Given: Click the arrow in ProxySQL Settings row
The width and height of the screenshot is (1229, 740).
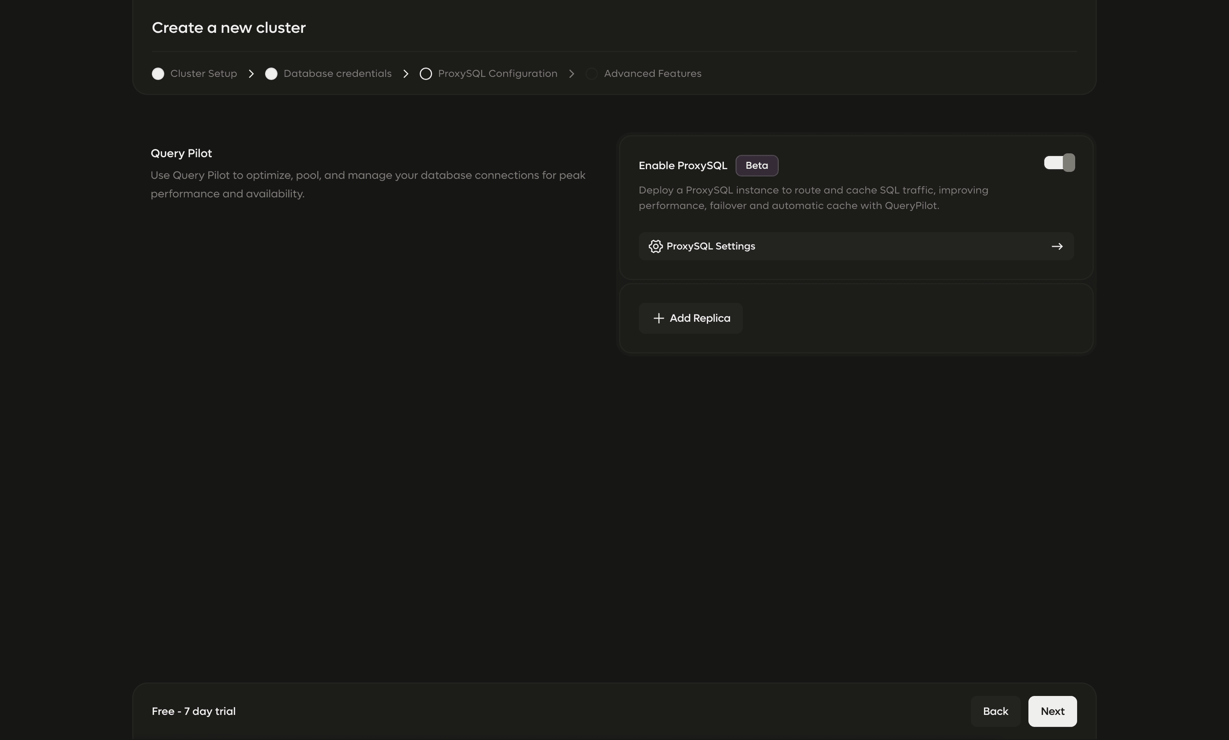Looking at the screenshot, I should click(x=1057, y=246).
